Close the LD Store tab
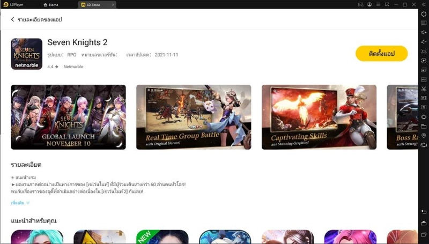 113,5
